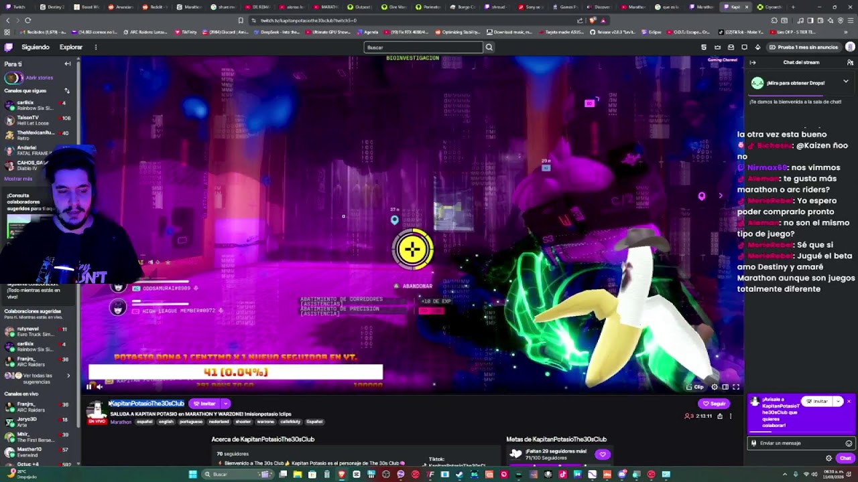The width and height of the screenshot is (858, 482).
Task: Open video player settings gear
Action: [715, 387]
